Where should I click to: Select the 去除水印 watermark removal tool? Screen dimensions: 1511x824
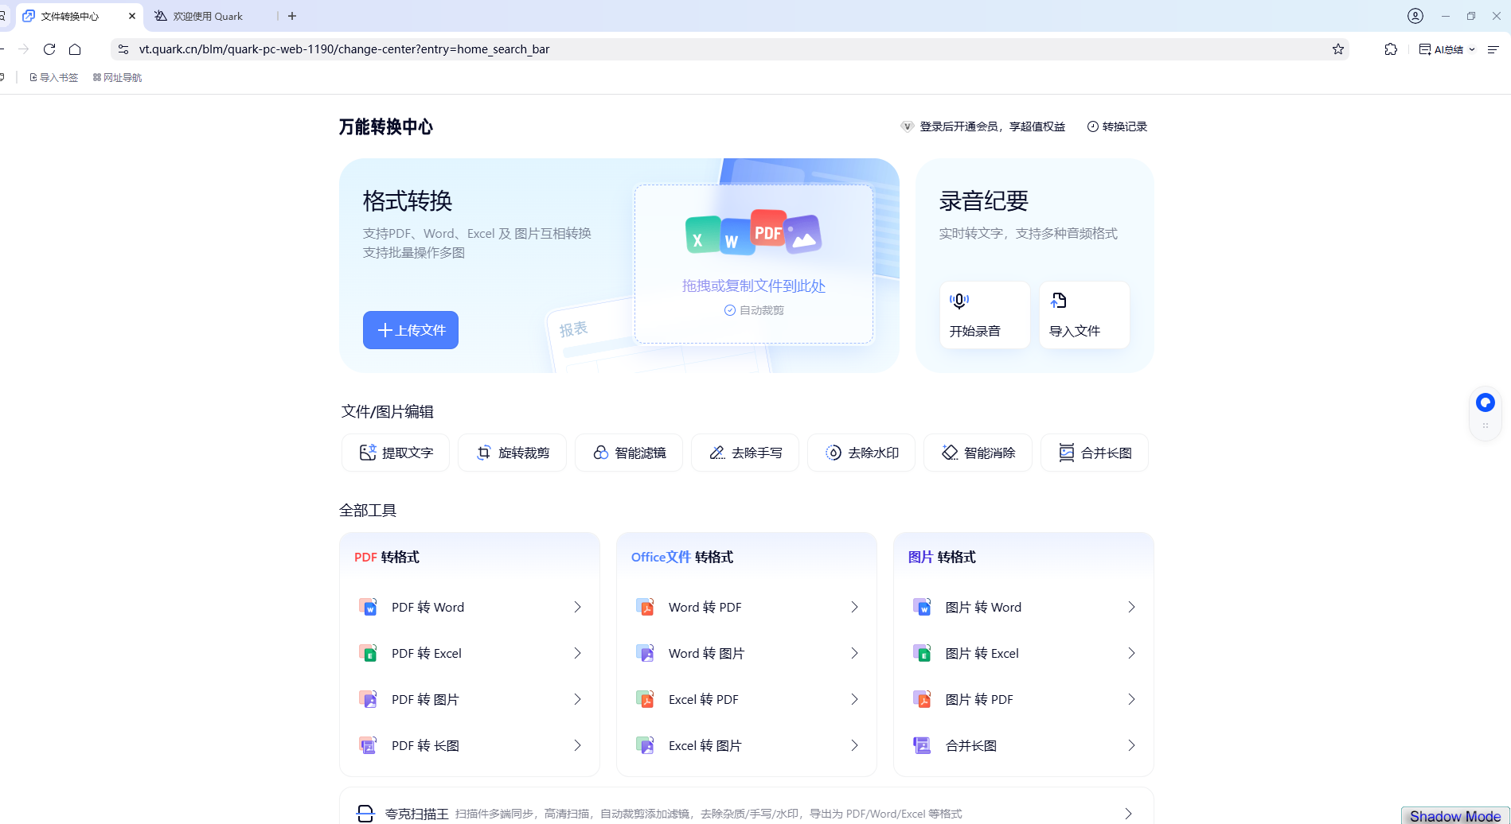(861, 453)
